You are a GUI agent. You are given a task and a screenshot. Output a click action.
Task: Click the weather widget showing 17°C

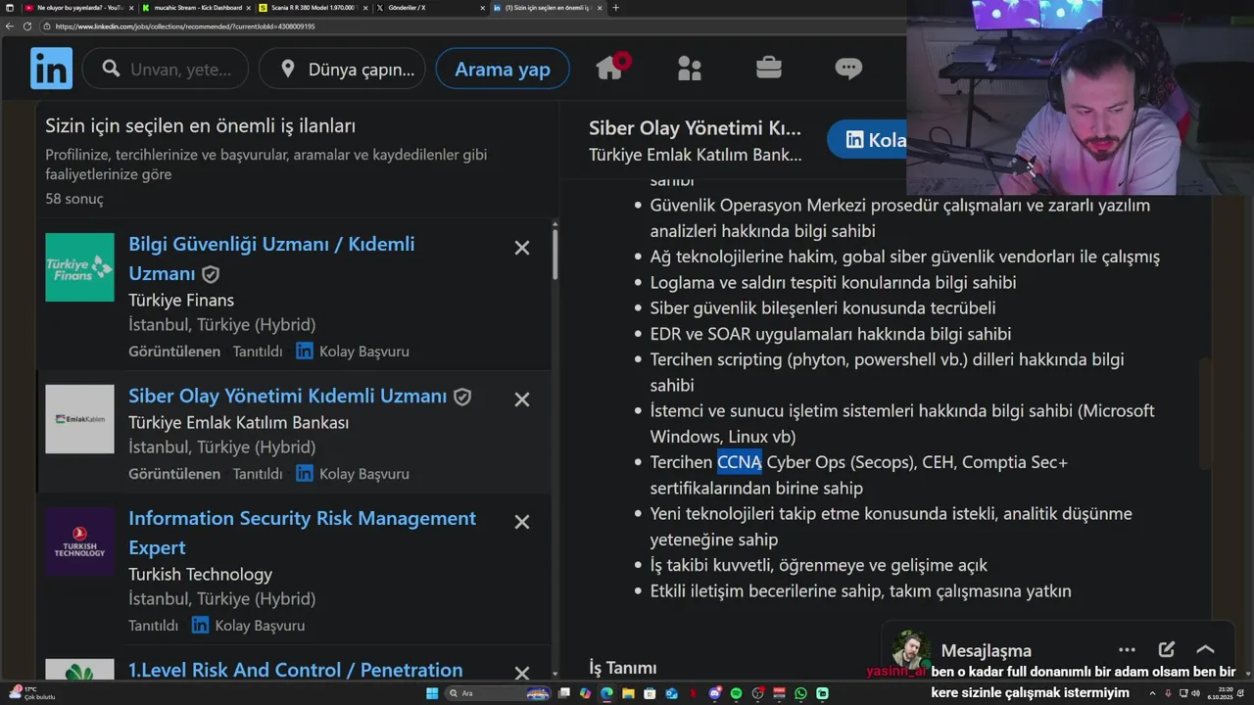[31, 693]
